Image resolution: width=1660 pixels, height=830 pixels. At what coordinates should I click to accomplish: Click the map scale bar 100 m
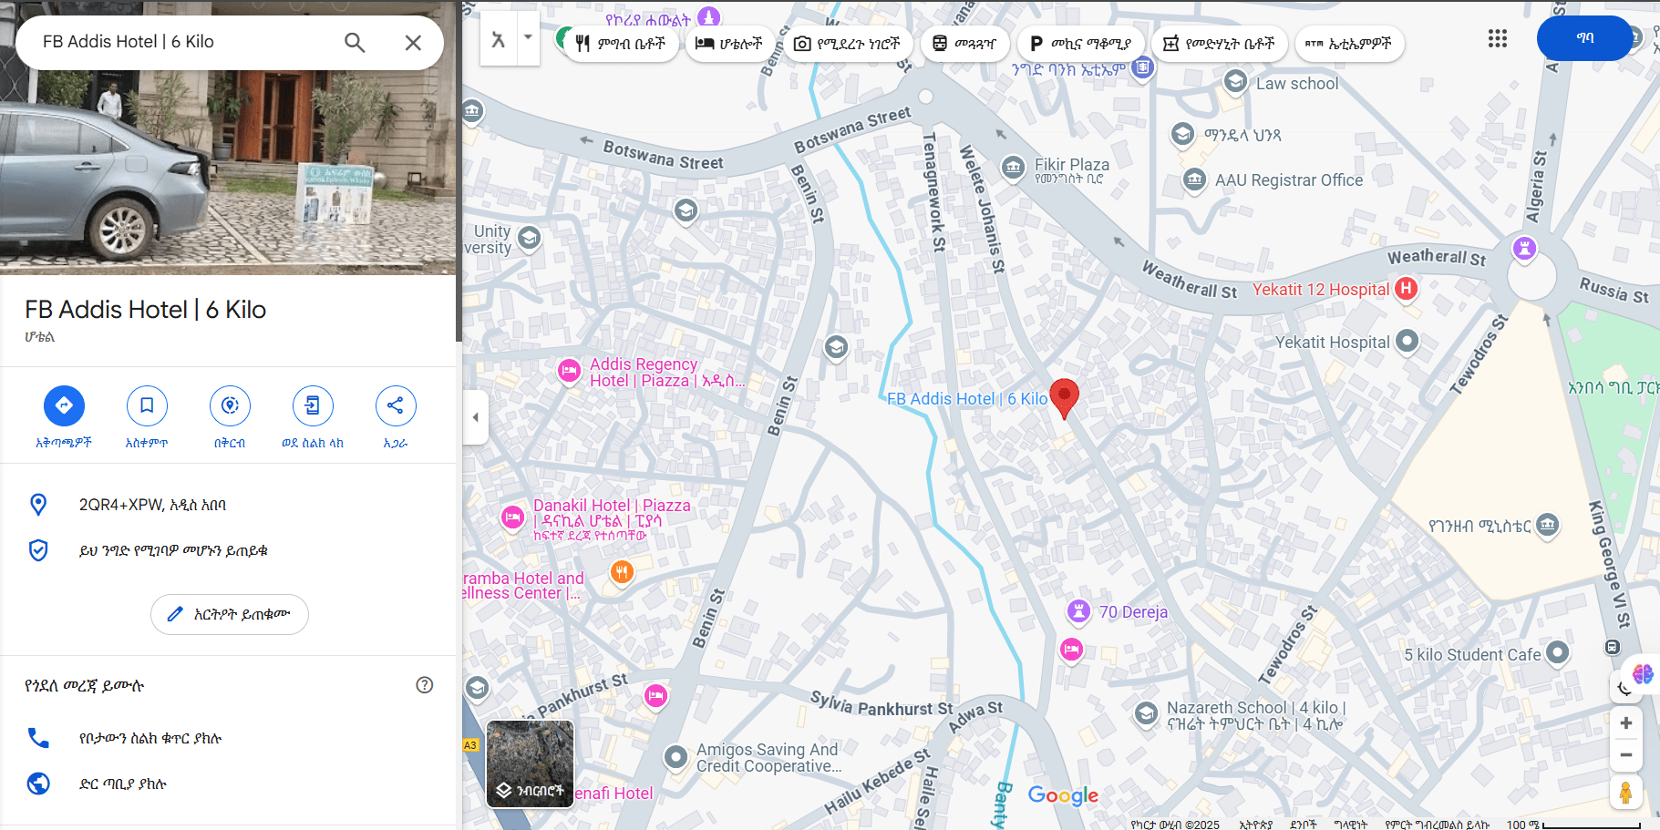pos(1573,825)
